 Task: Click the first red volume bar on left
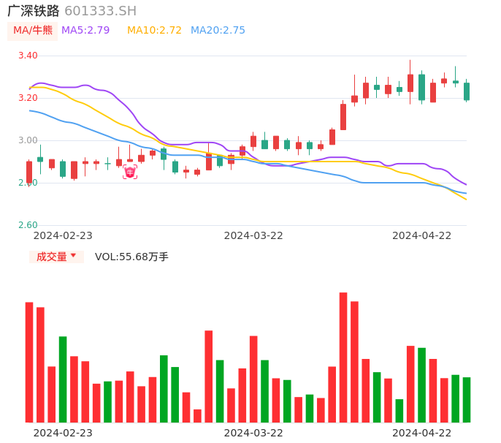[29, 362]
